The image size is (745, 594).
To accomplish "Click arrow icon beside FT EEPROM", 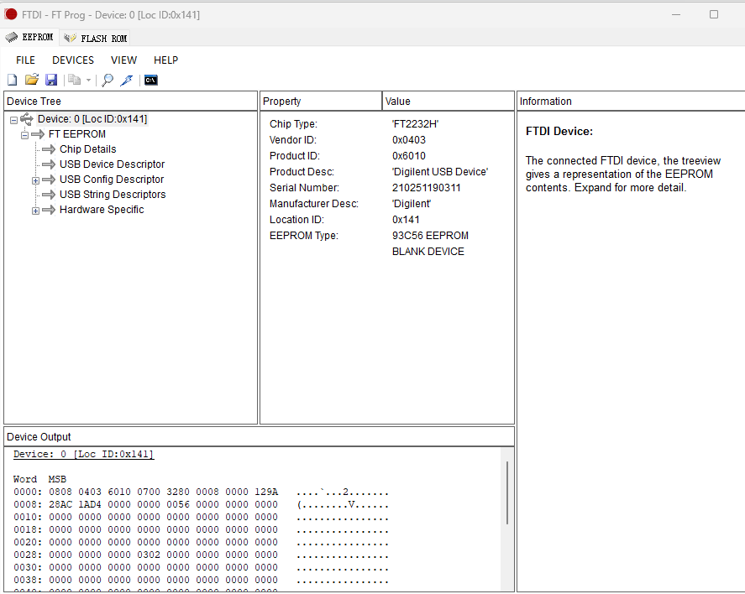I will pos(38,134).
